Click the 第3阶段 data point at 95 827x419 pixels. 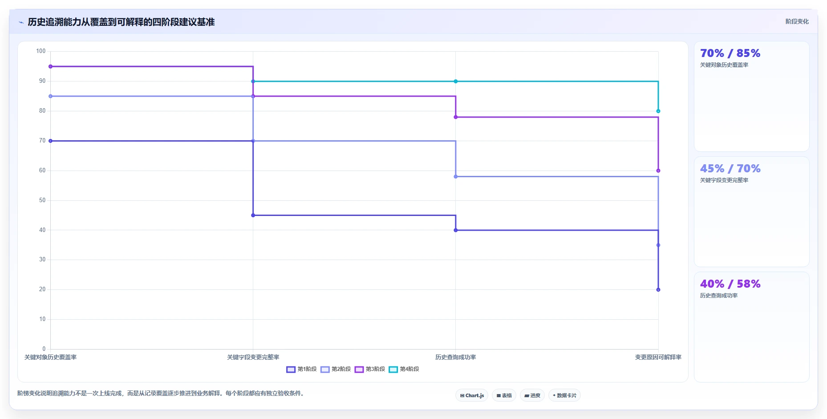click(x=50, y=66)
